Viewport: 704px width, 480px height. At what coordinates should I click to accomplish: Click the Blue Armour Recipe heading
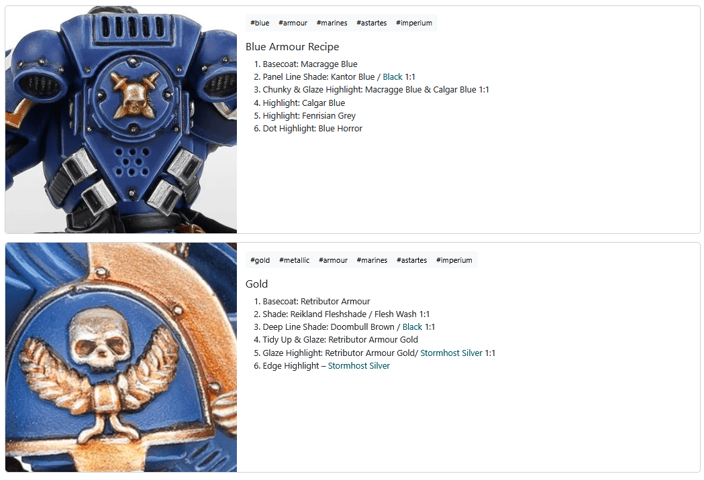pos(293,47)
